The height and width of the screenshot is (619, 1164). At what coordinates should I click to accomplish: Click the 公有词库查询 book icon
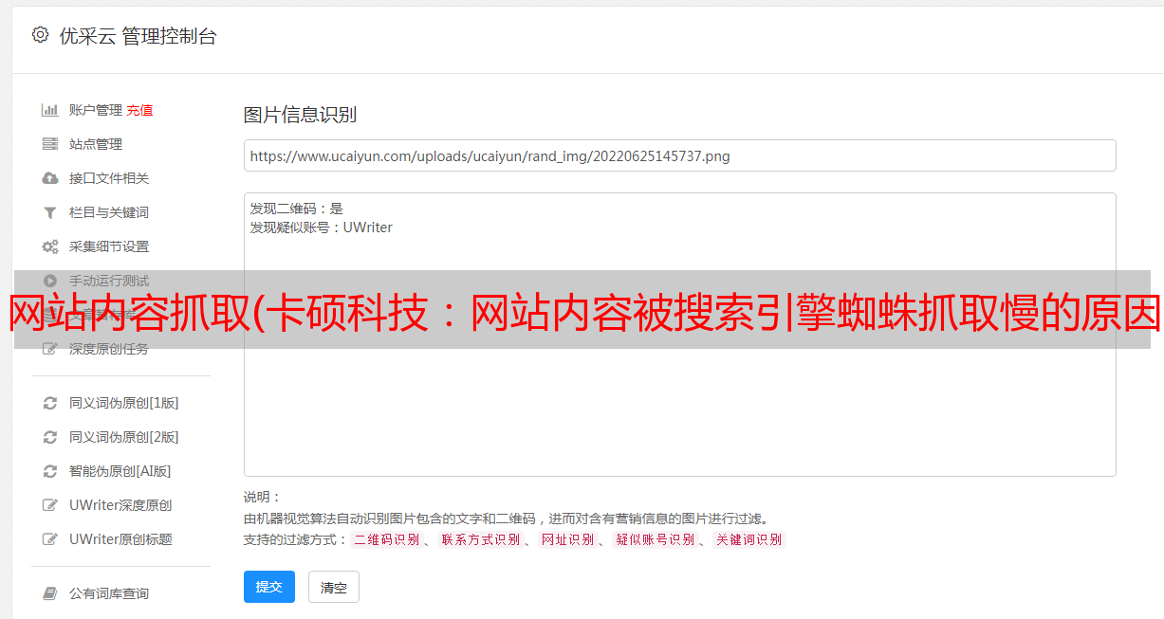(50, 593)
